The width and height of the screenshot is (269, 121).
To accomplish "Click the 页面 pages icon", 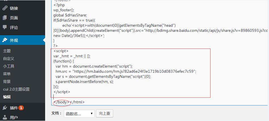I will pos(5,18).
